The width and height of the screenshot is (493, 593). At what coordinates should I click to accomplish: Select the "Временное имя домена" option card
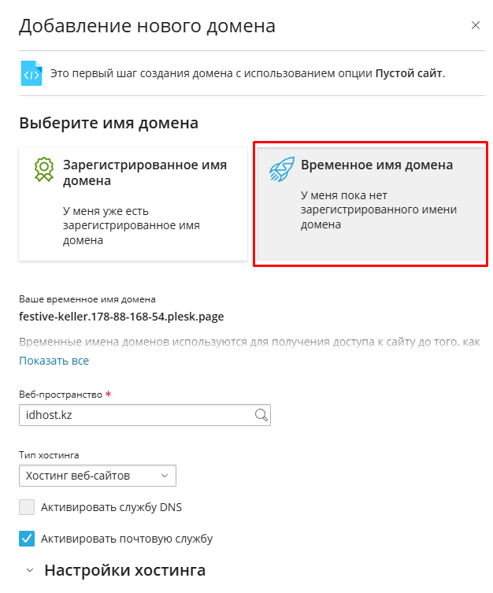point(370,204)
